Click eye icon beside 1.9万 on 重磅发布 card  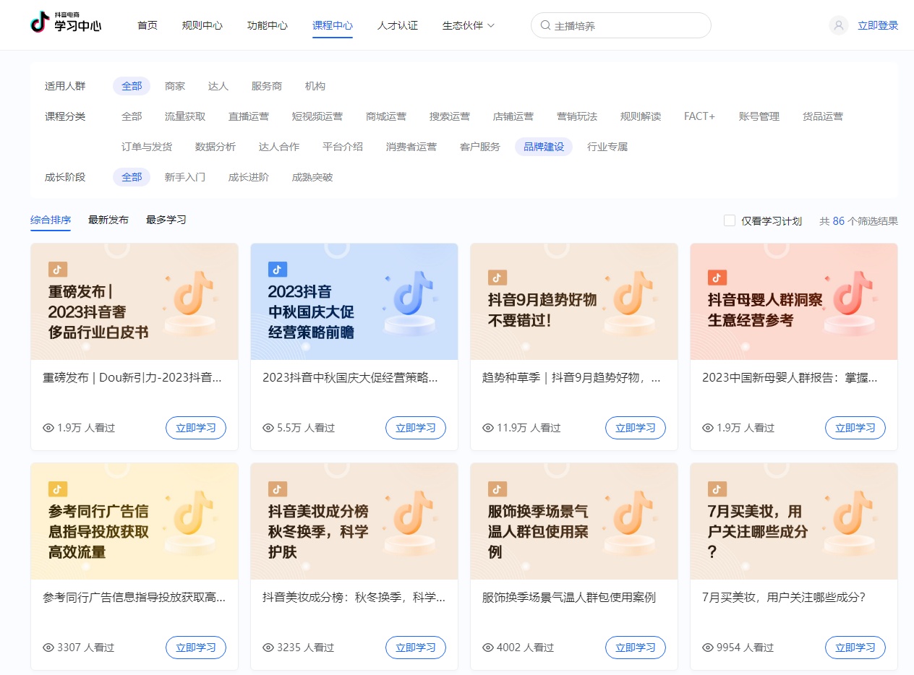[48, 428]
